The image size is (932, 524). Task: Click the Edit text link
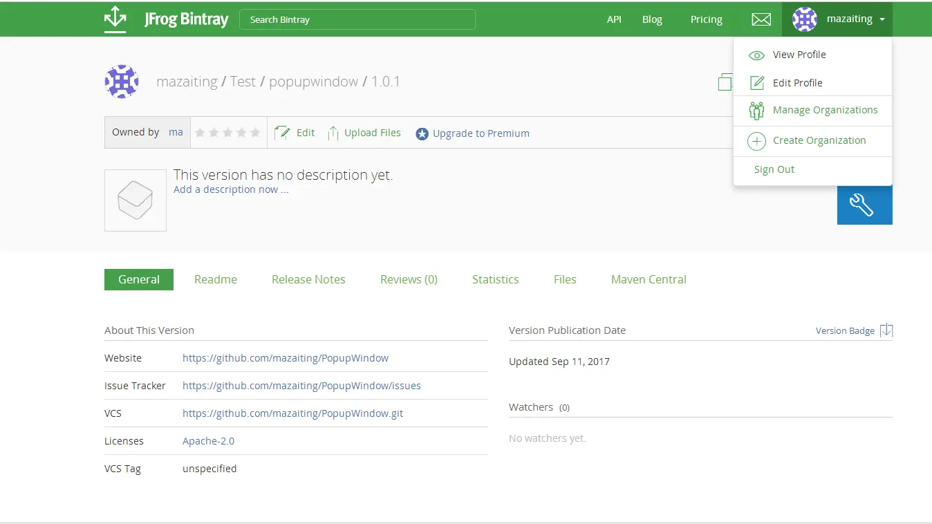tap(306, 133)
